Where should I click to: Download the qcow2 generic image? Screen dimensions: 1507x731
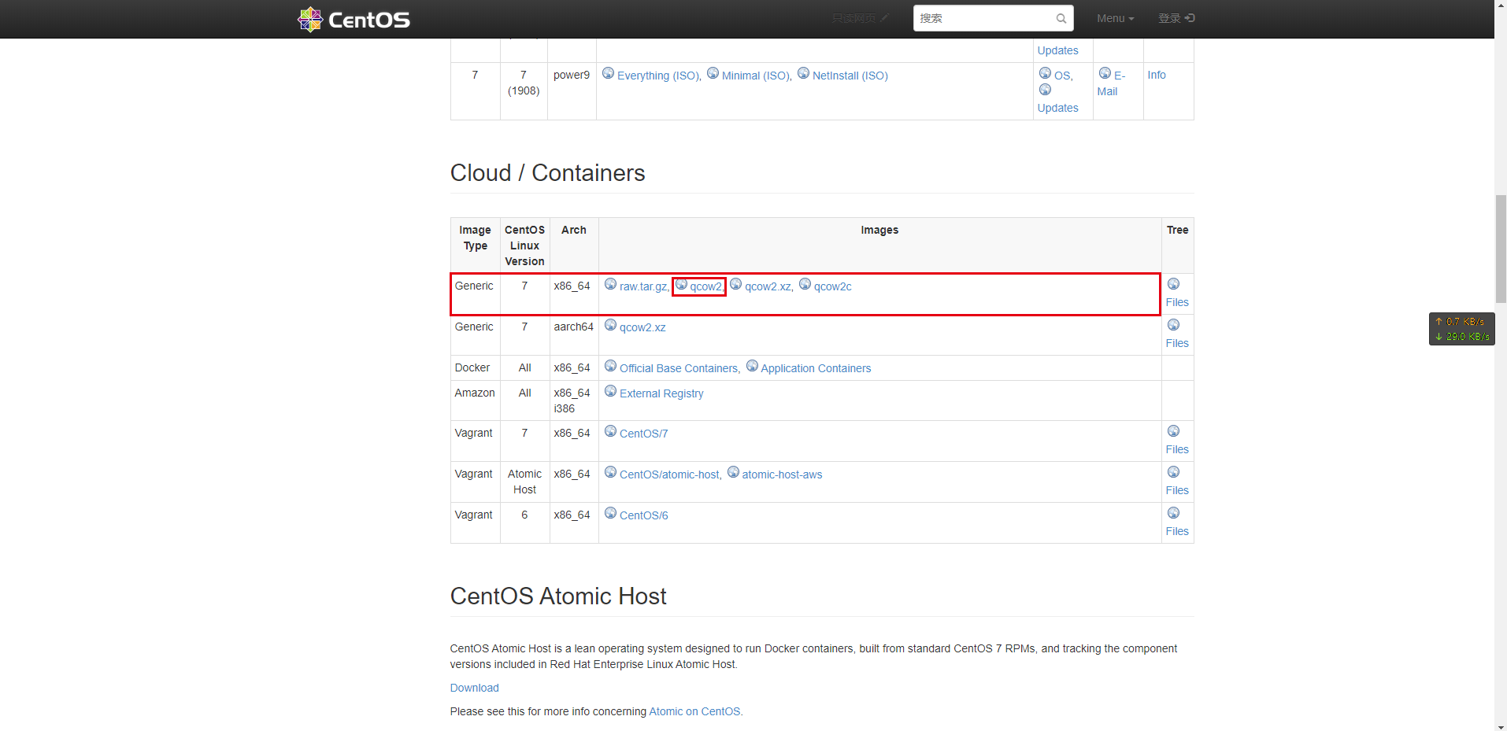click(x=705, y=286)
